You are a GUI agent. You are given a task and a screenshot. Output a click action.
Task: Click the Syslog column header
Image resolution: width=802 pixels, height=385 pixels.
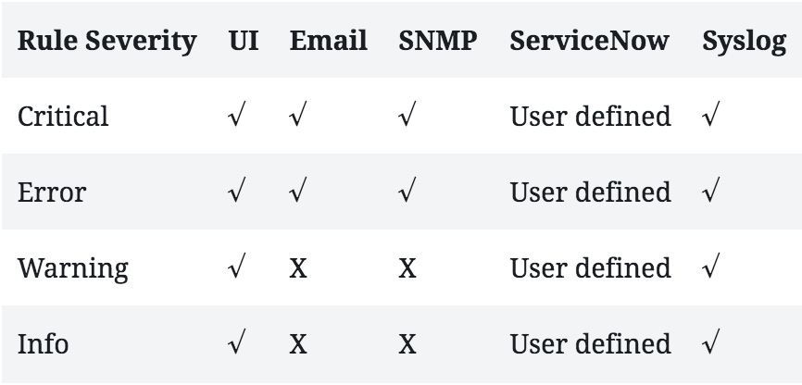745,41
